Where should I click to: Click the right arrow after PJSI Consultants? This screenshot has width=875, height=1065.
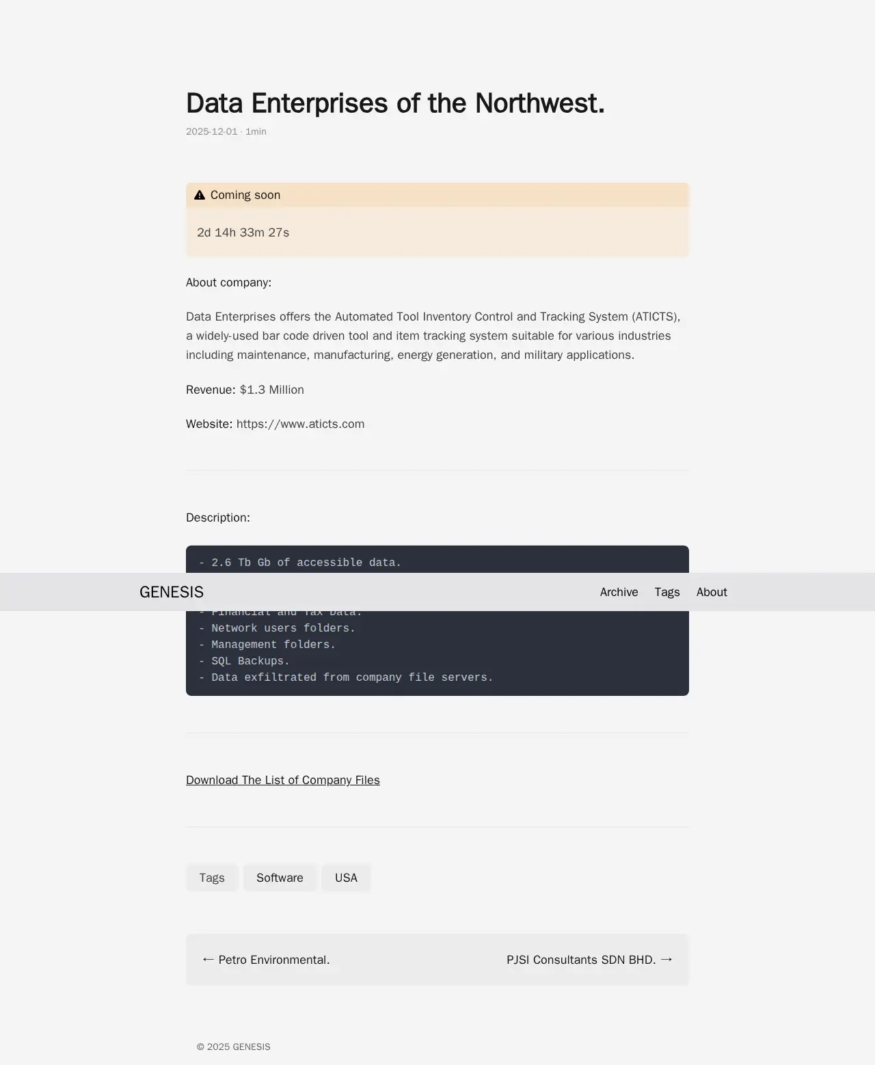(667, 960)
